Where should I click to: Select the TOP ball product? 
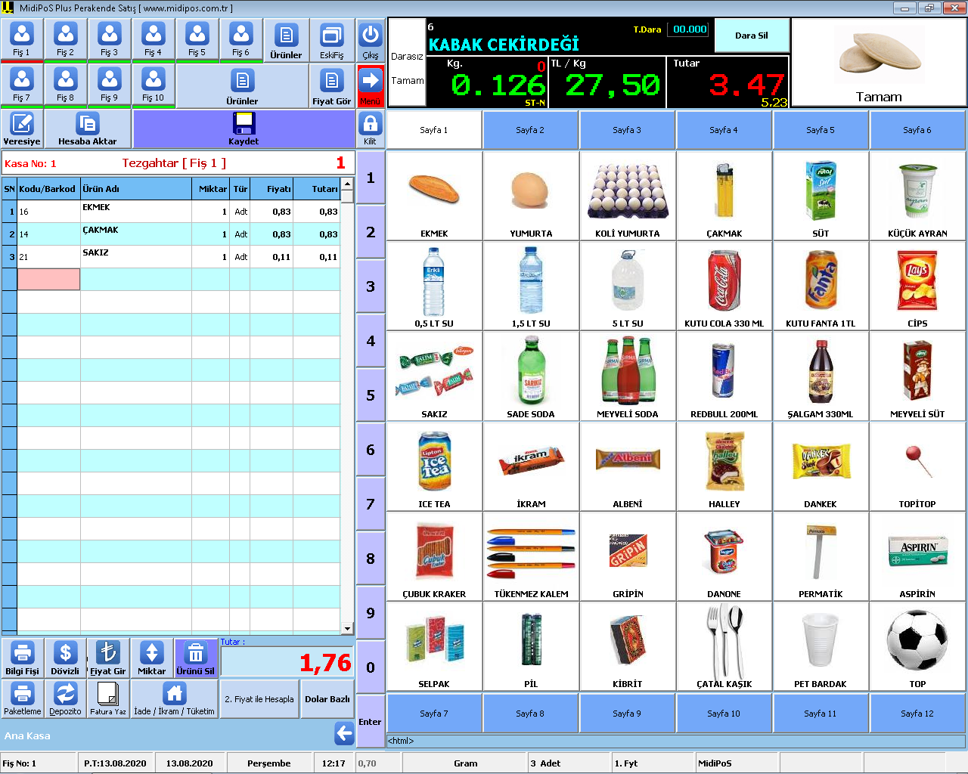pyautogui.click(x=917, y=646)
